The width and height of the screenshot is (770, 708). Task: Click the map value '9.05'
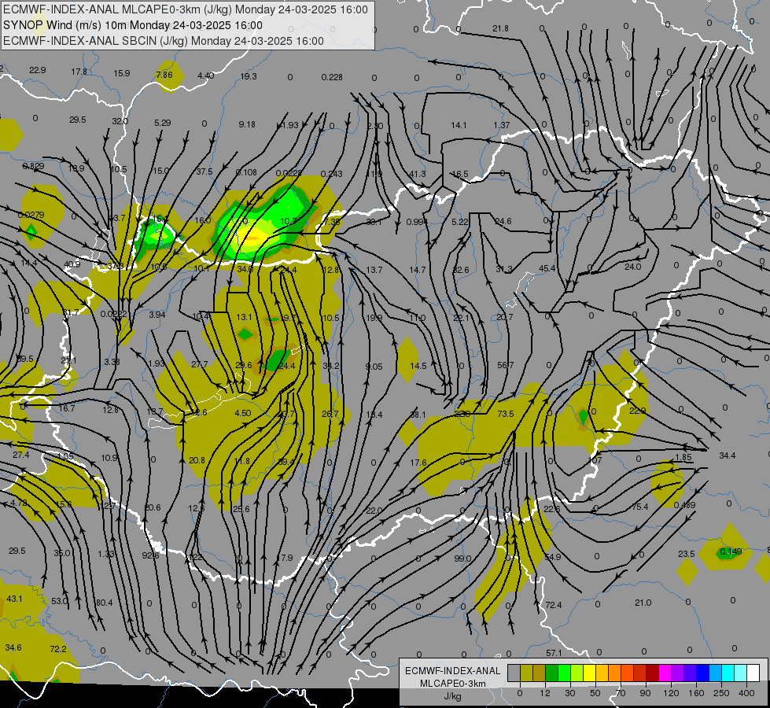374,366
